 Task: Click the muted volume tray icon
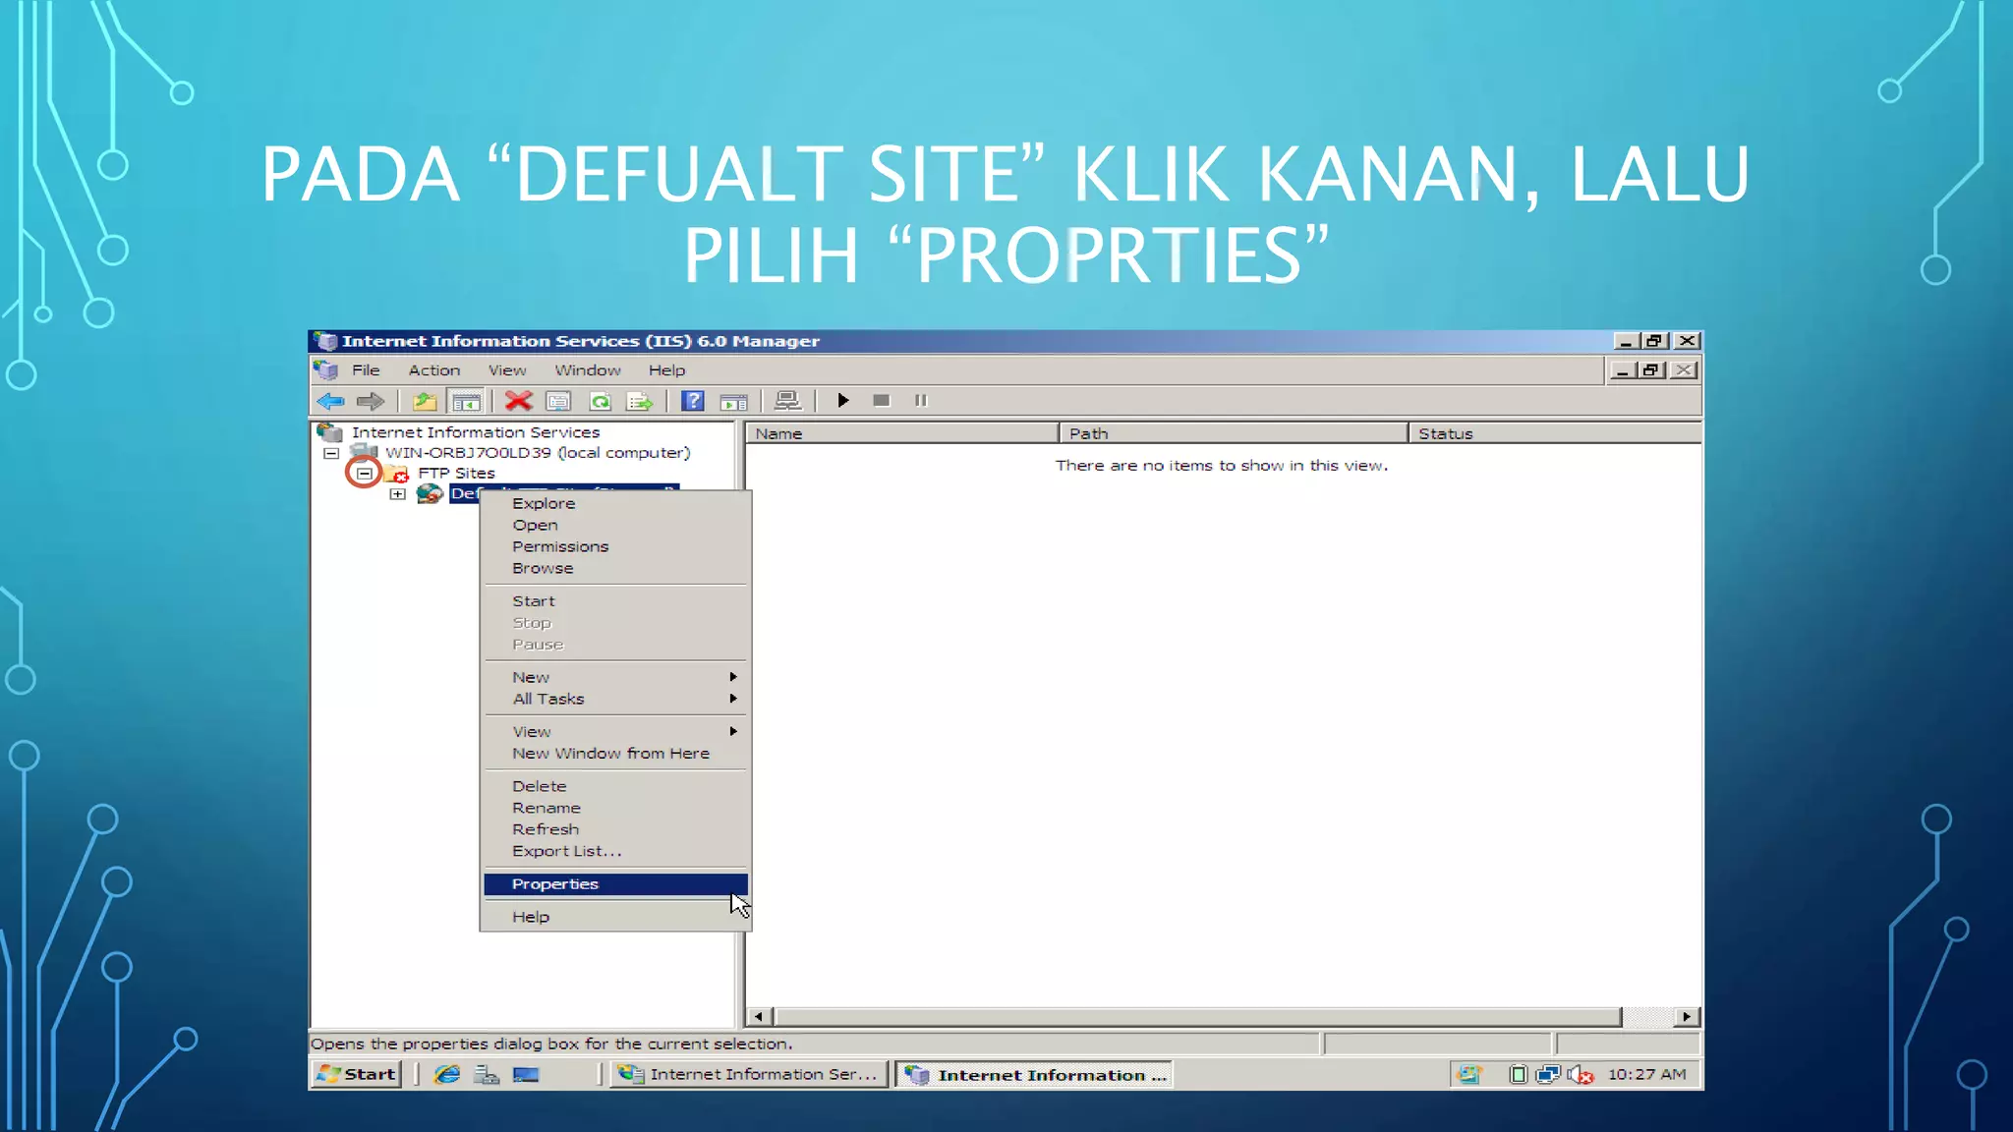click(1581, 1075)
